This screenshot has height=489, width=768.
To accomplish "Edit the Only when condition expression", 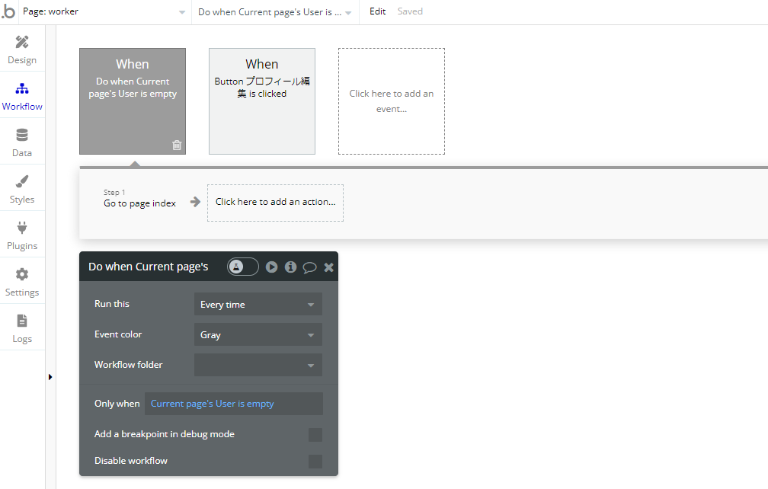I will click(x=234, y=404).
